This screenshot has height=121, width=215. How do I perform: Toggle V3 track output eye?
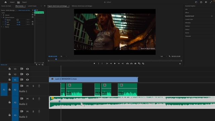coord(28,69)
